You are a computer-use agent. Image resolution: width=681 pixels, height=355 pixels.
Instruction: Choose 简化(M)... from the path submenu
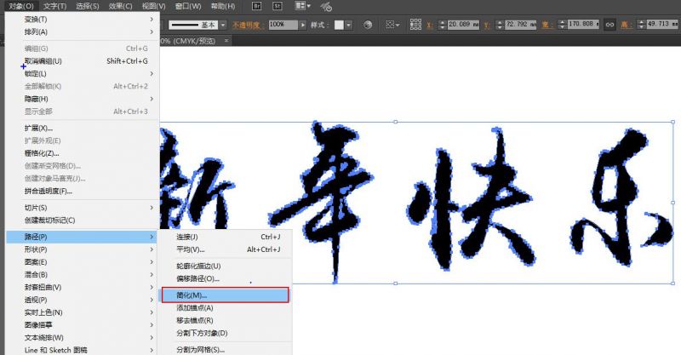coord(225,295)
